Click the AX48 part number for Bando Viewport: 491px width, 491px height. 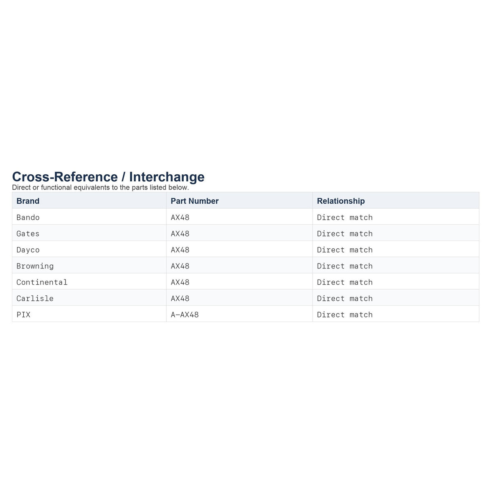tap(180, 217)
